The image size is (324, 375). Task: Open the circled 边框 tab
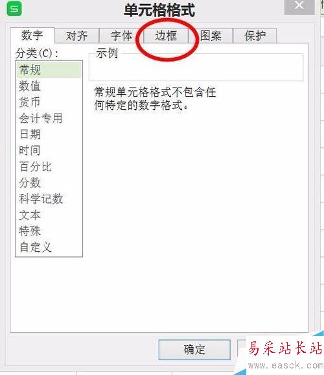point(166,36)
